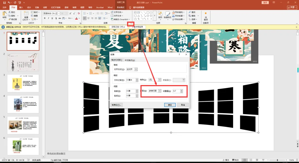Click Get genuine Office (获取正版 Office) button
Image resolution: width=299 pixels, height=163 pixels.
pyautogui.click(x=118, y=27)
